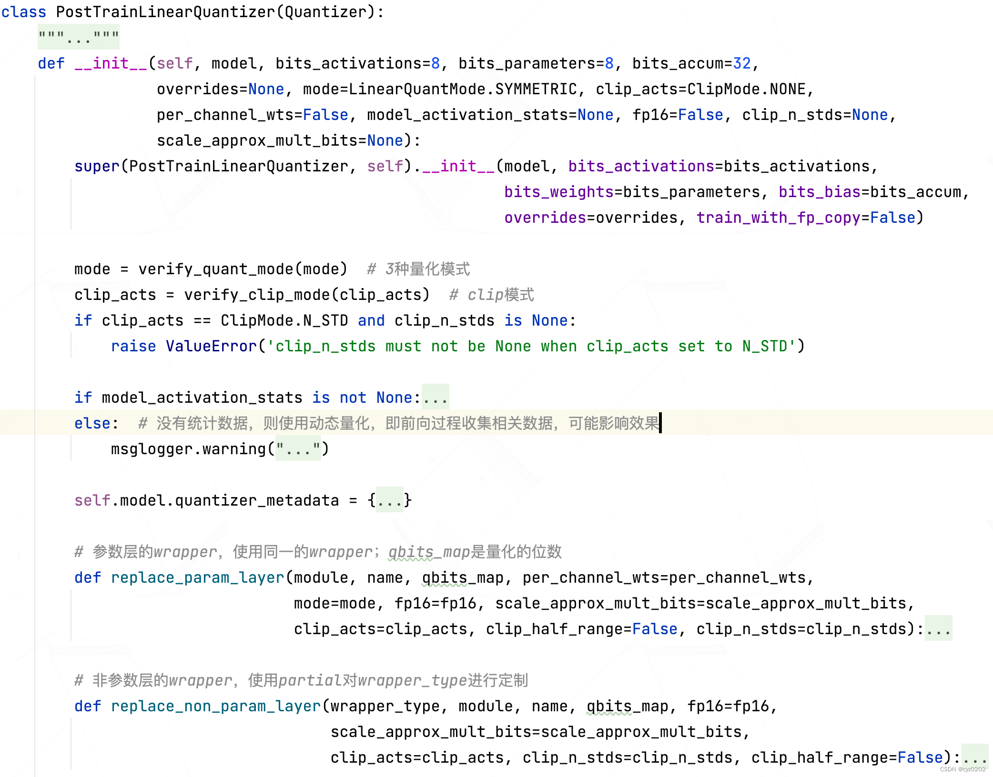Expand the folded quantizer_metadata dictionary

click(x=390, y=500)
